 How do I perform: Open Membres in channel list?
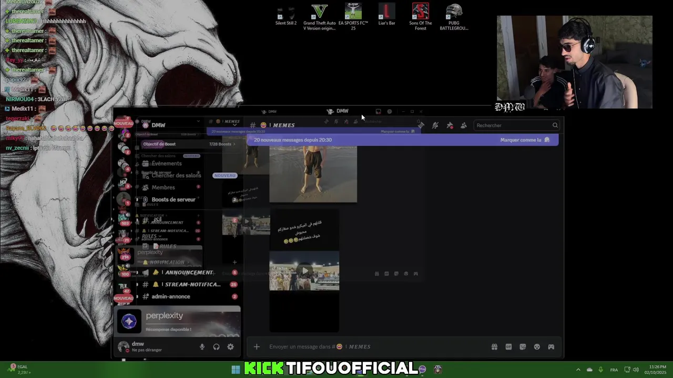[163, 187]
